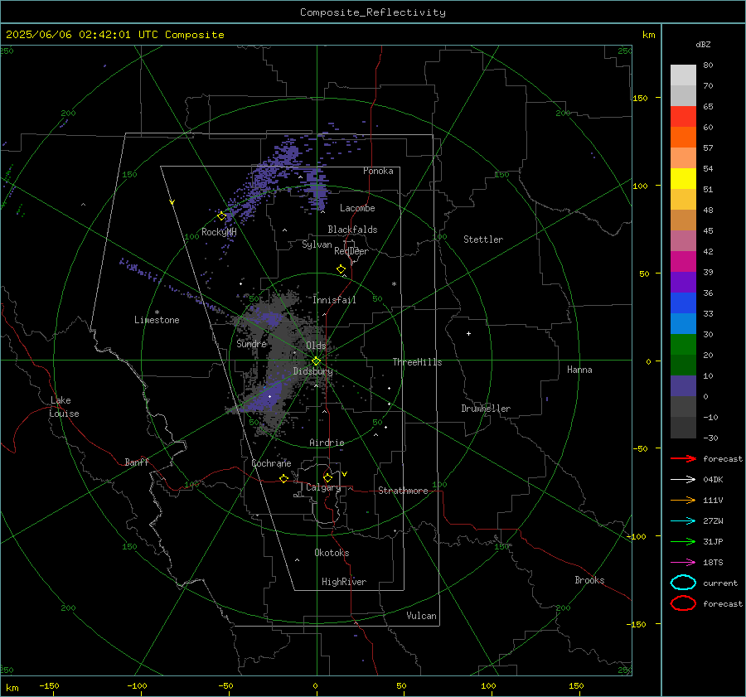
Task: Click the Calgary city label
Action: point(323,487)
